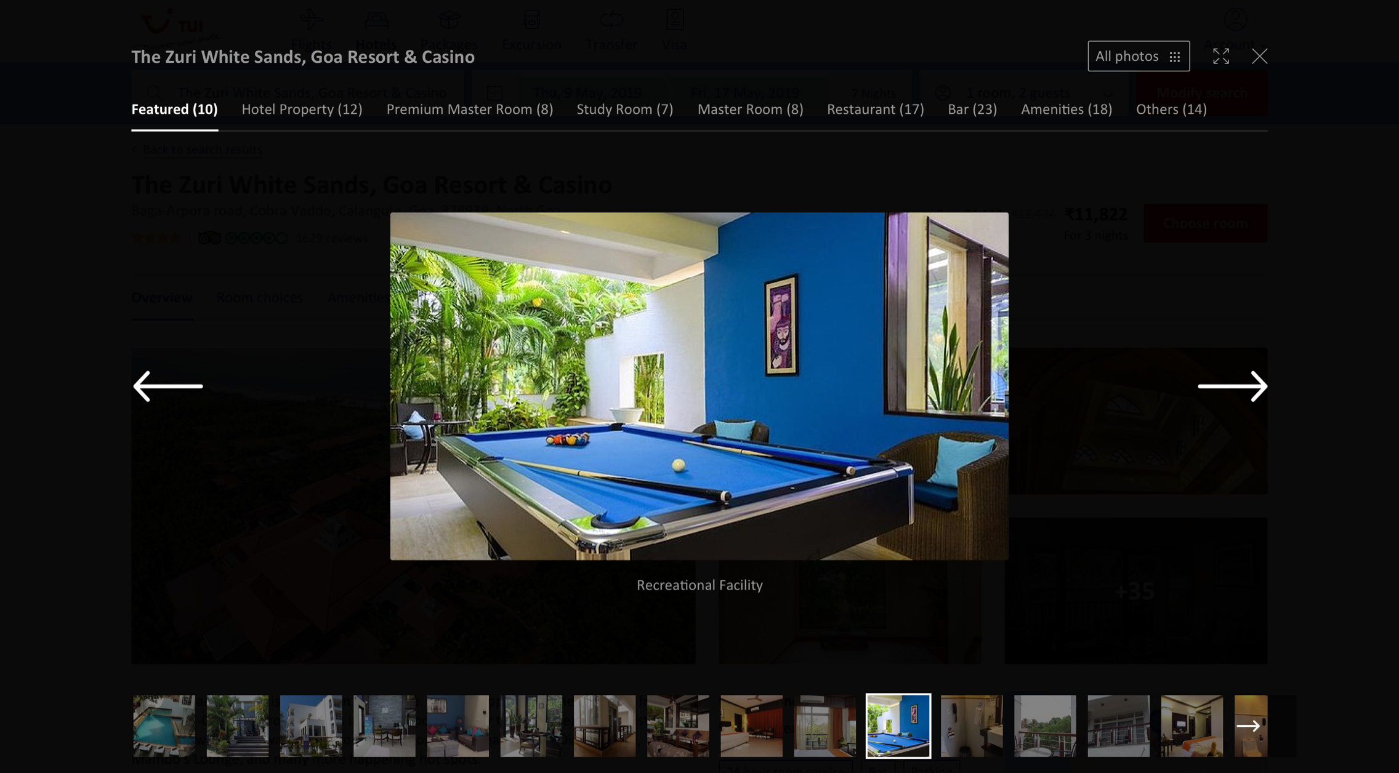Select the Study Room tab
Viewport: 1399px width, 773px height.
[624, 110]
